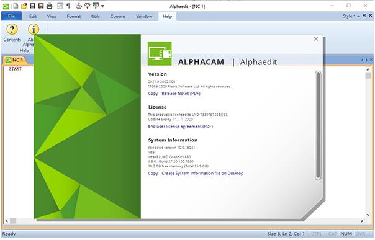Click the Size 6, Ln 2, Col 1 status text
This screenshot has height=240, width=375.
pos(286,234)
